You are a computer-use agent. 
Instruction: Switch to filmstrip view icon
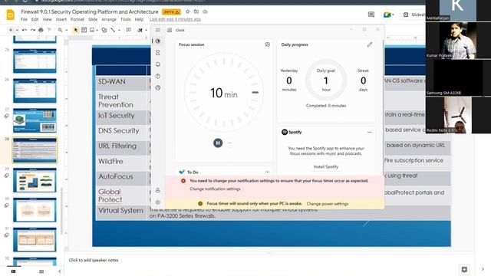point(14,271)
